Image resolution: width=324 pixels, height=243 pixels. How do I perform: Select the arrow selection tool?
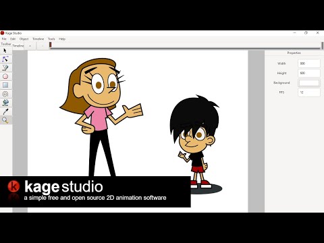[5, 51]
